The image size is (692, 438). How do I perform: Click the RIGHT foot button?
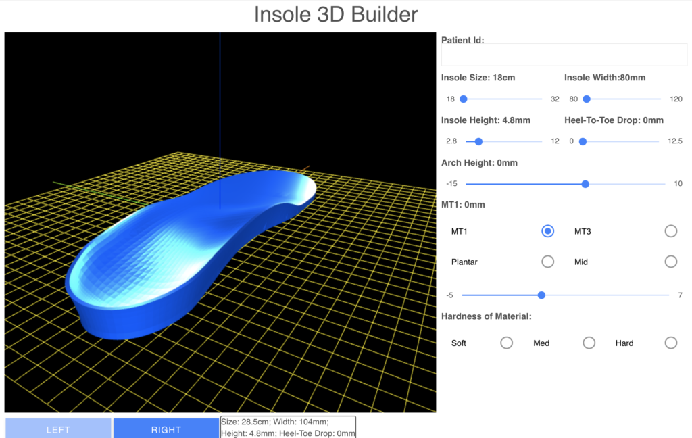coord(166,429)
